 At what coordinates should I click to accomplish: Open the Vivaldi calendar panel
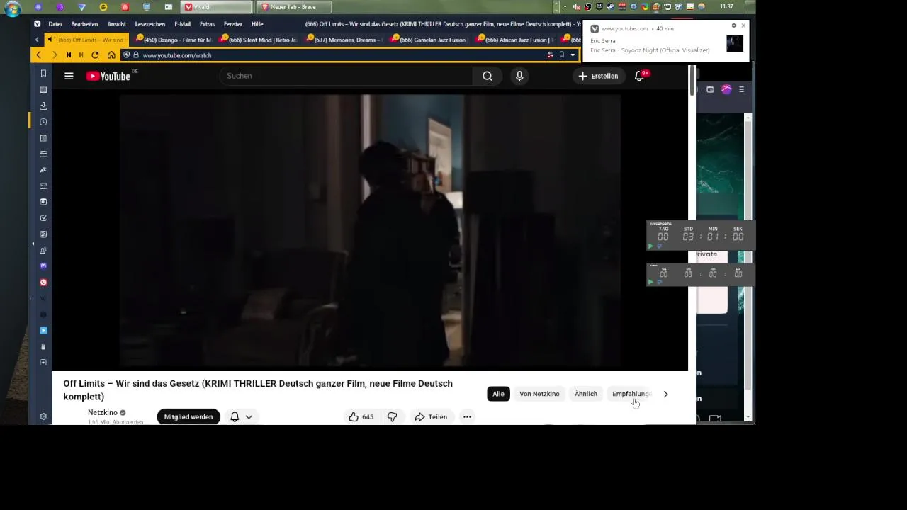point(43,202)
